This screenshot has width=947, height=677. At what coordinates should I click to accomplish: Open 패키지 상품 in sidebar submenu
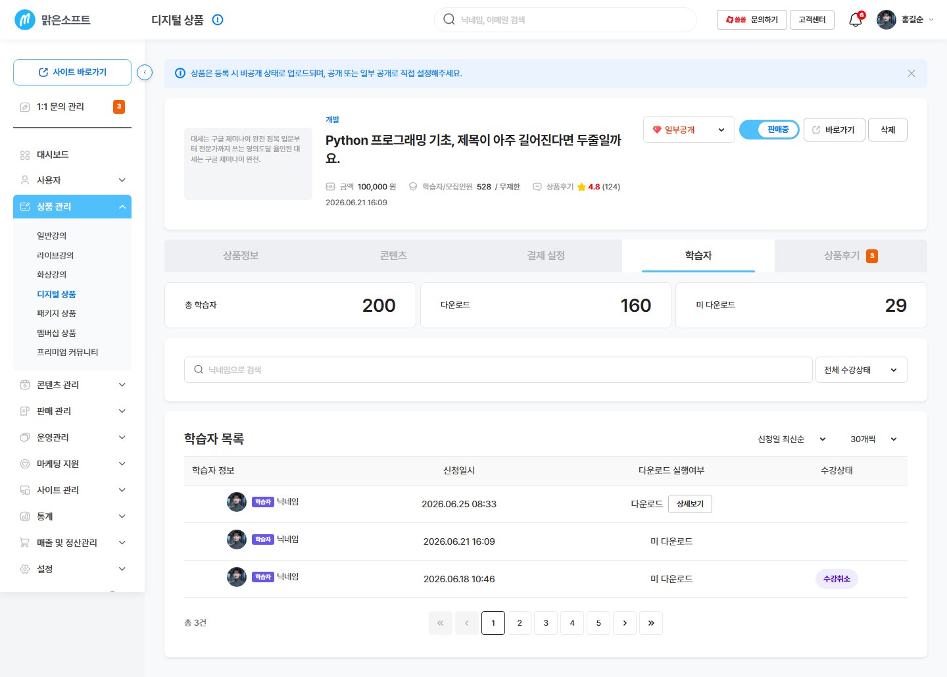57,313
